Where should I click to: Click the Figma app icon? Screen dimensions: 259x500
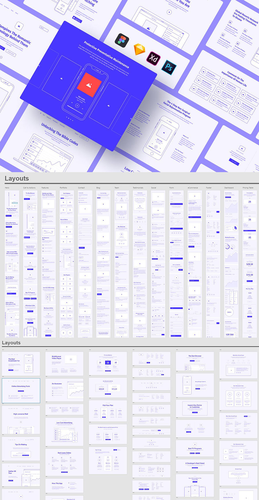122,39
